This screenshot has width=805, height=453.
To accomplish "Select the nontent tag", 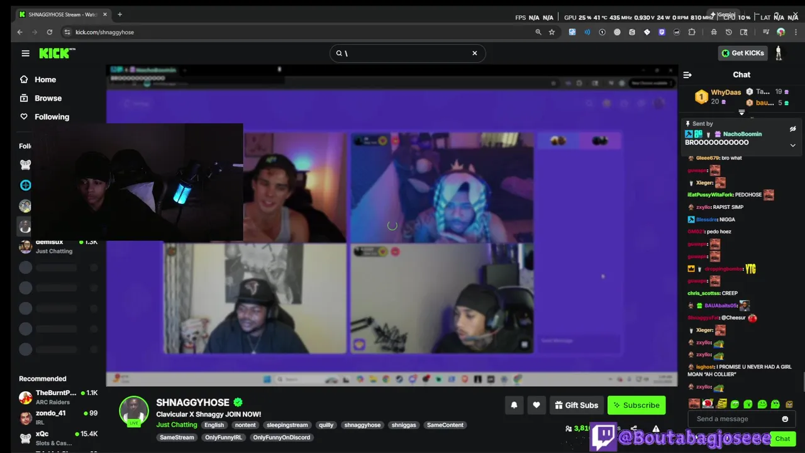I will pos(245,425).
